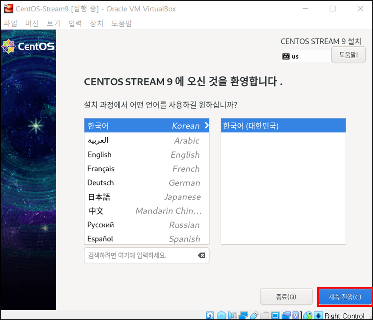Select Français French in language list

click(147, 169)
